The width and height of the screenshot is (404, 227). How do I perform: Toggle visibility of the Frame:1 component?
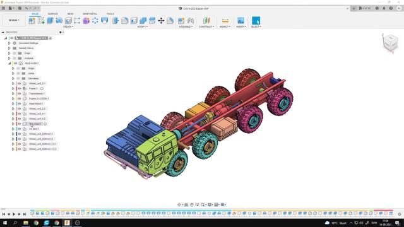pyautogui.click(x=20, y=88)
